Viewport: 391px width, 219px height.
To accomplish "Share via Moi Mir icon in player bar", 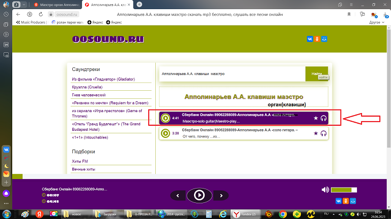I will pos(353,201).
